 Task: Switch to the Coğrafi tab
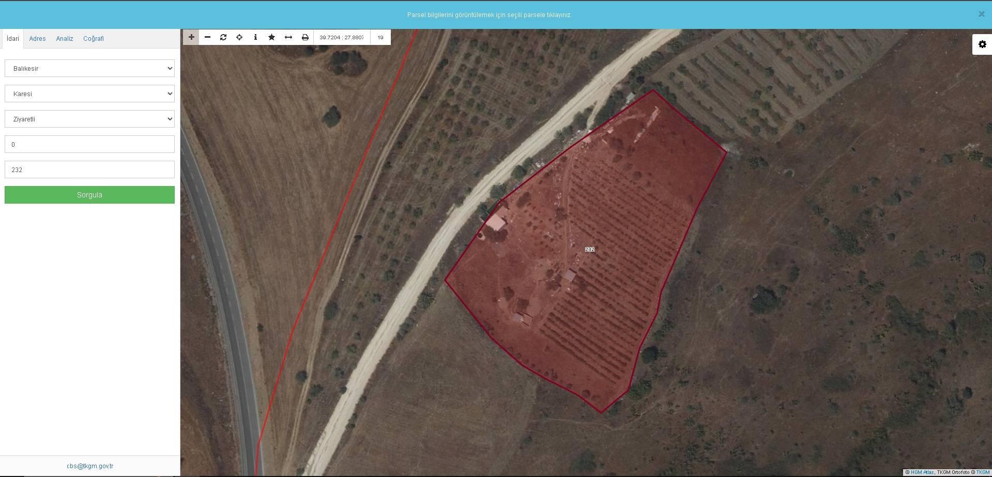tap(94, 39)
